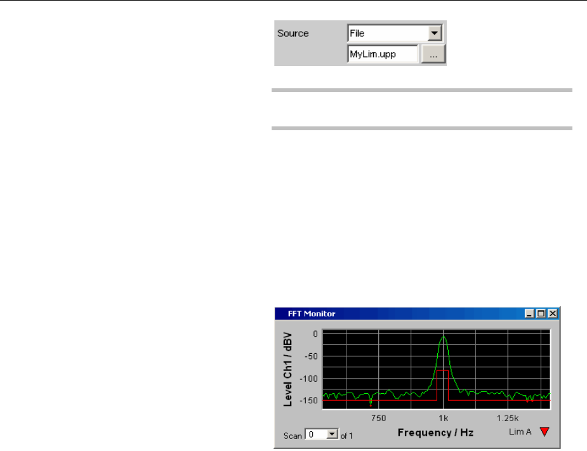Click the Level Ch1 / dBV axis label

[287, 369]
